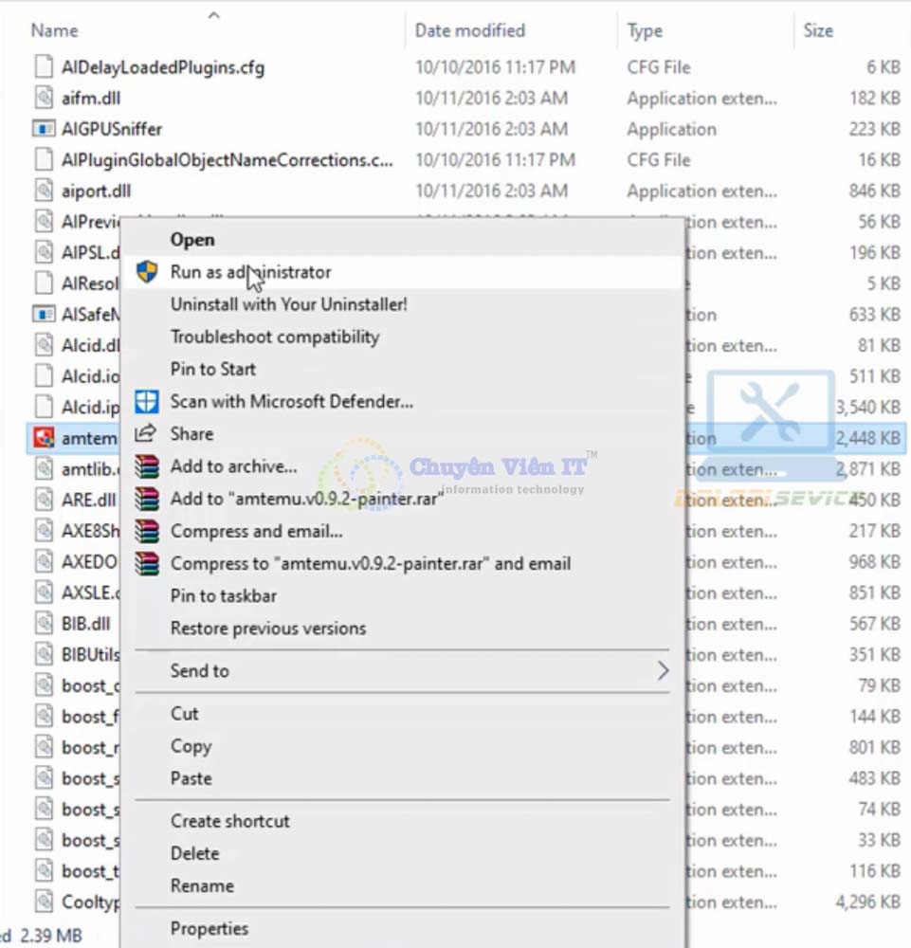Choose Restore previous versions
The width and height of the screenshot is (911, 948).
[x=267, y=629]
